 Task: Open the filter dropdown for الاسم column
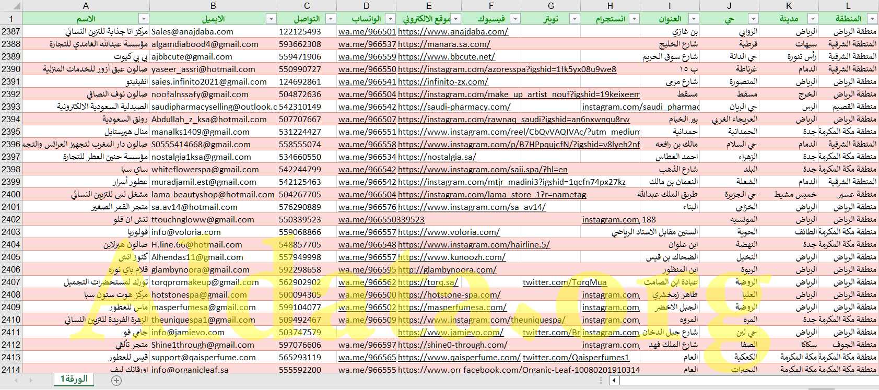coord(144,19)
